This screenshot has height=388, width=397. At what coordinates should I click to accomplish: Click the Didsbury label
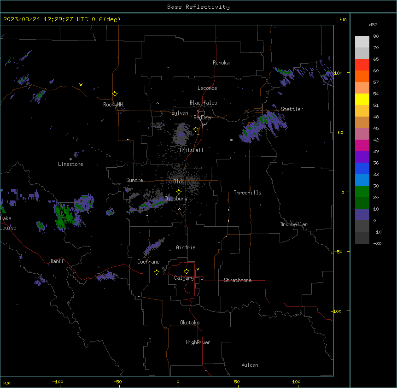pyautogui.click(x=176, y=199)
